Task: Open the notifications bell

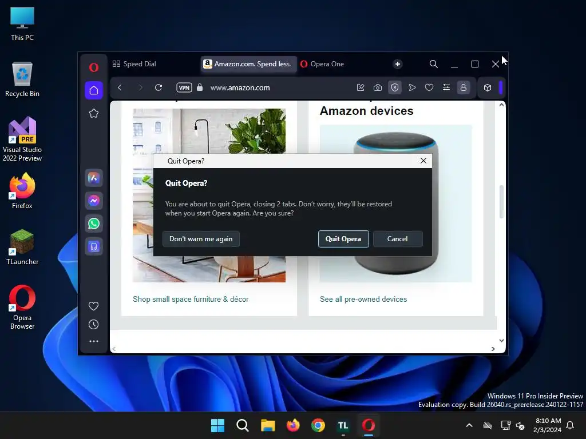Action: coord(571,425)
